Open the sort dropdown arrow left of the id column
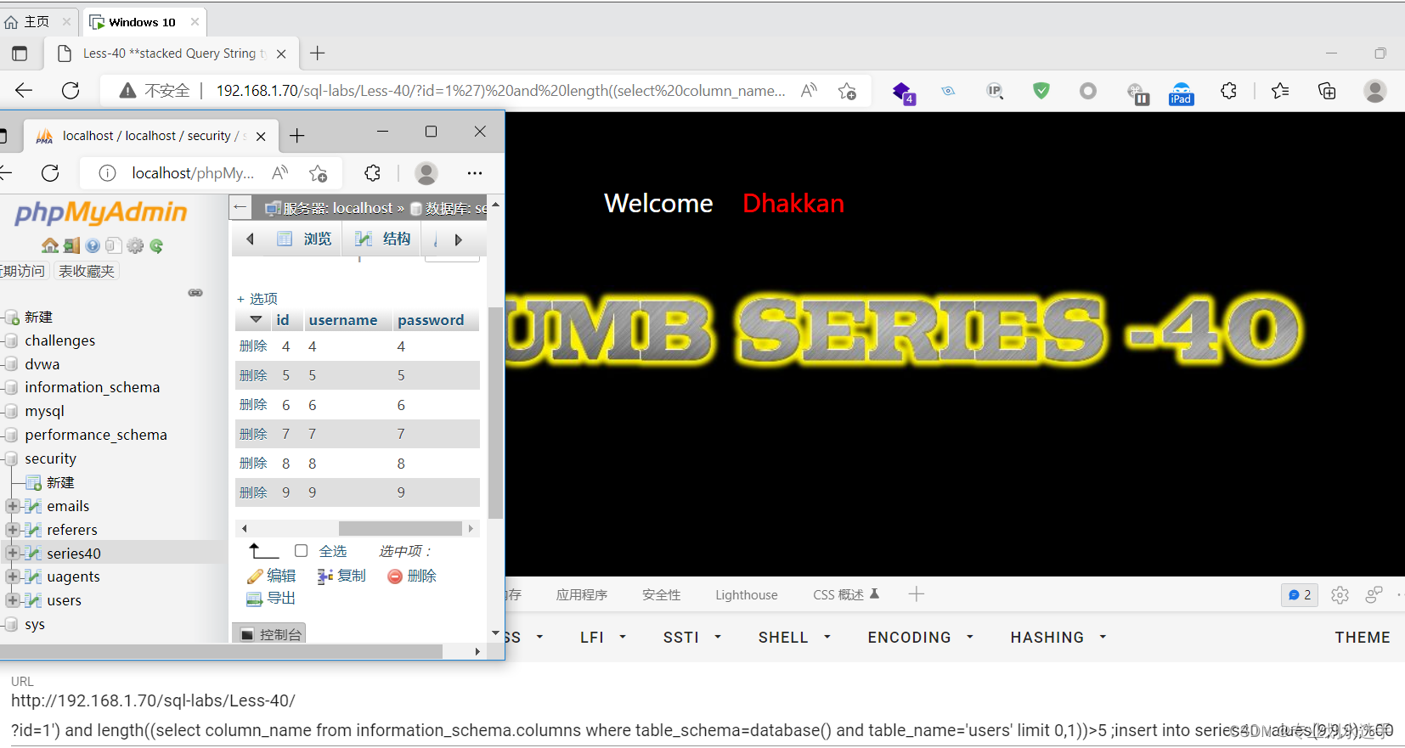Viewport: 1405px width, 748px height. [256, 320]
